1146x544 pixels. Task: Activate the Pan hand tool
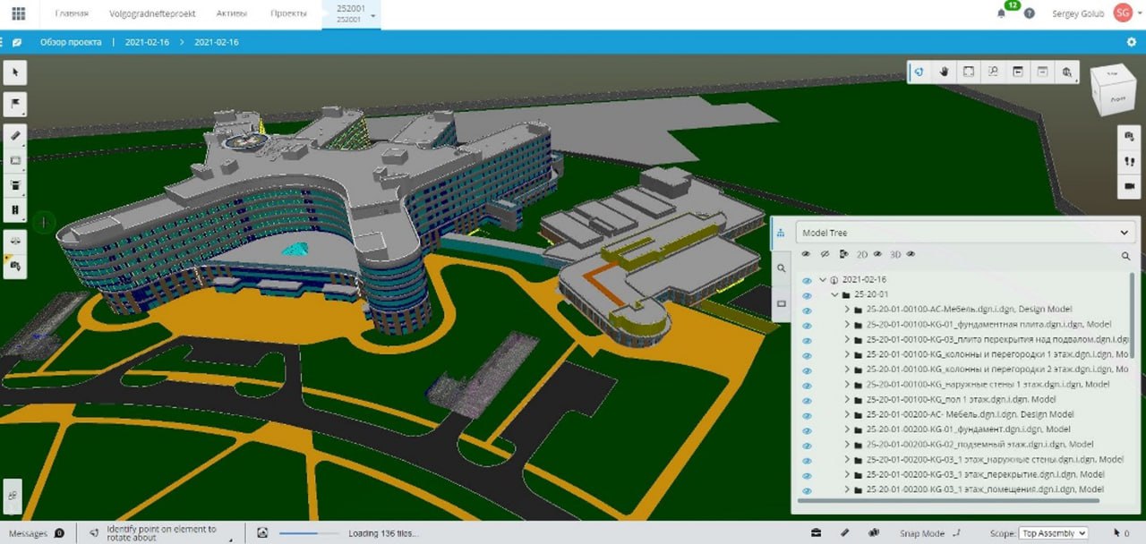(x=944, y=72)
